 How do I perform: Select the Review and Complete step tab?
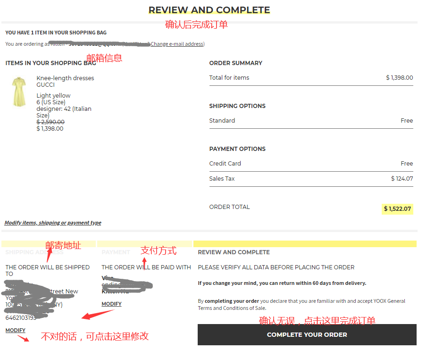click(x=305, y=249)
